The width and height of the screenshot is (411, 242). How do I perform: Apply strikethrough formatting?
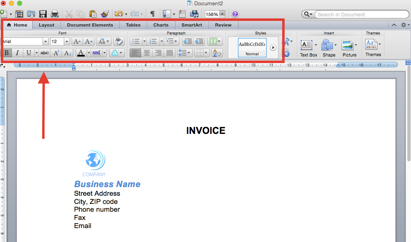(x=45, y=53)
